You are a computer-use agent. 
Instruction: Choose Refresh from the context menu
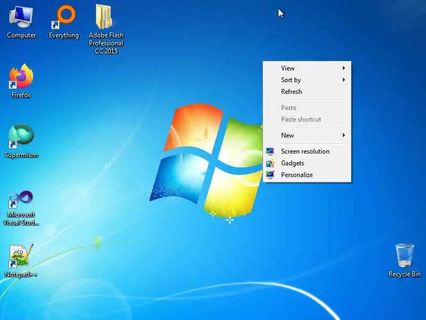[x=307, y=91]
